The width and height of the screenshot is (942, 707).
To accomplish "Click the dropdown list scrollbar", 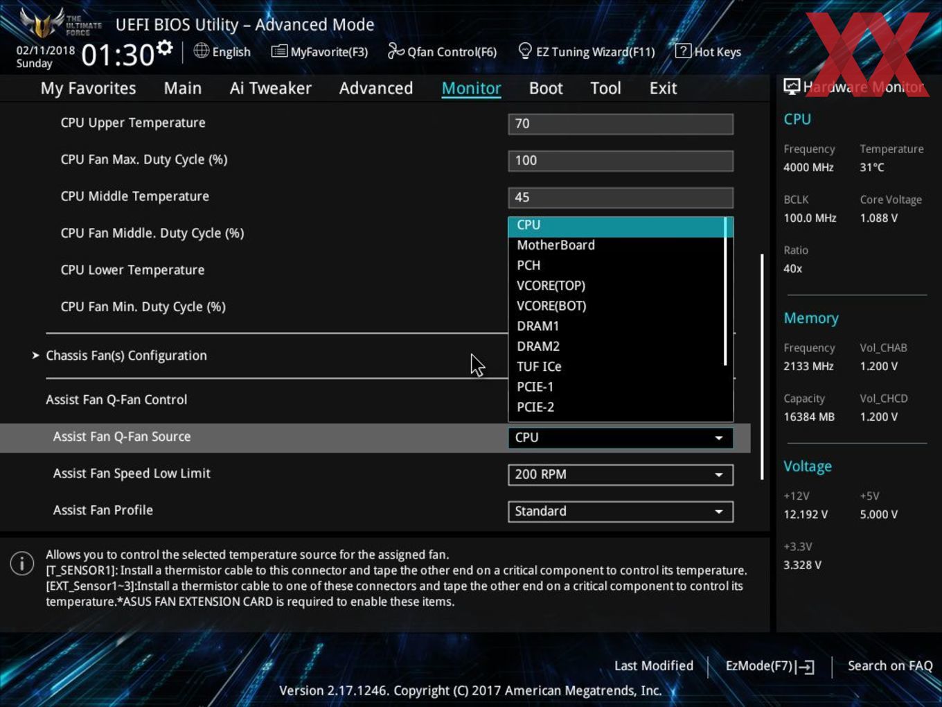I will pyautogui.click(x=726, y=291).
